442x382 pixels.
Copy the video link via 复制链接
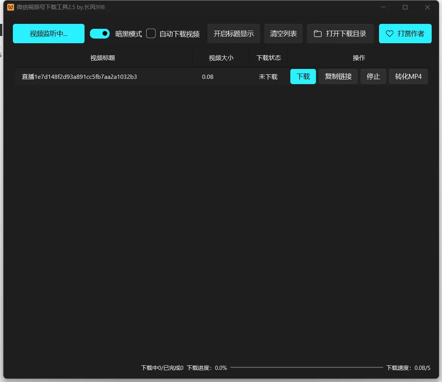coord(338,77)
